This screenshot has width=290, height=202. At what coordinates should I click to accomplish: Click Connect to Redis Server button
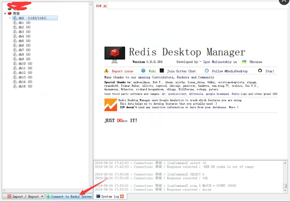[x=69, y=196]
